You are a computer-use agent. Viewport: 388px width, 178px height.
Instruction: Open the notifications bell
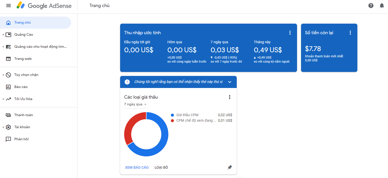(x=382, y=5)
